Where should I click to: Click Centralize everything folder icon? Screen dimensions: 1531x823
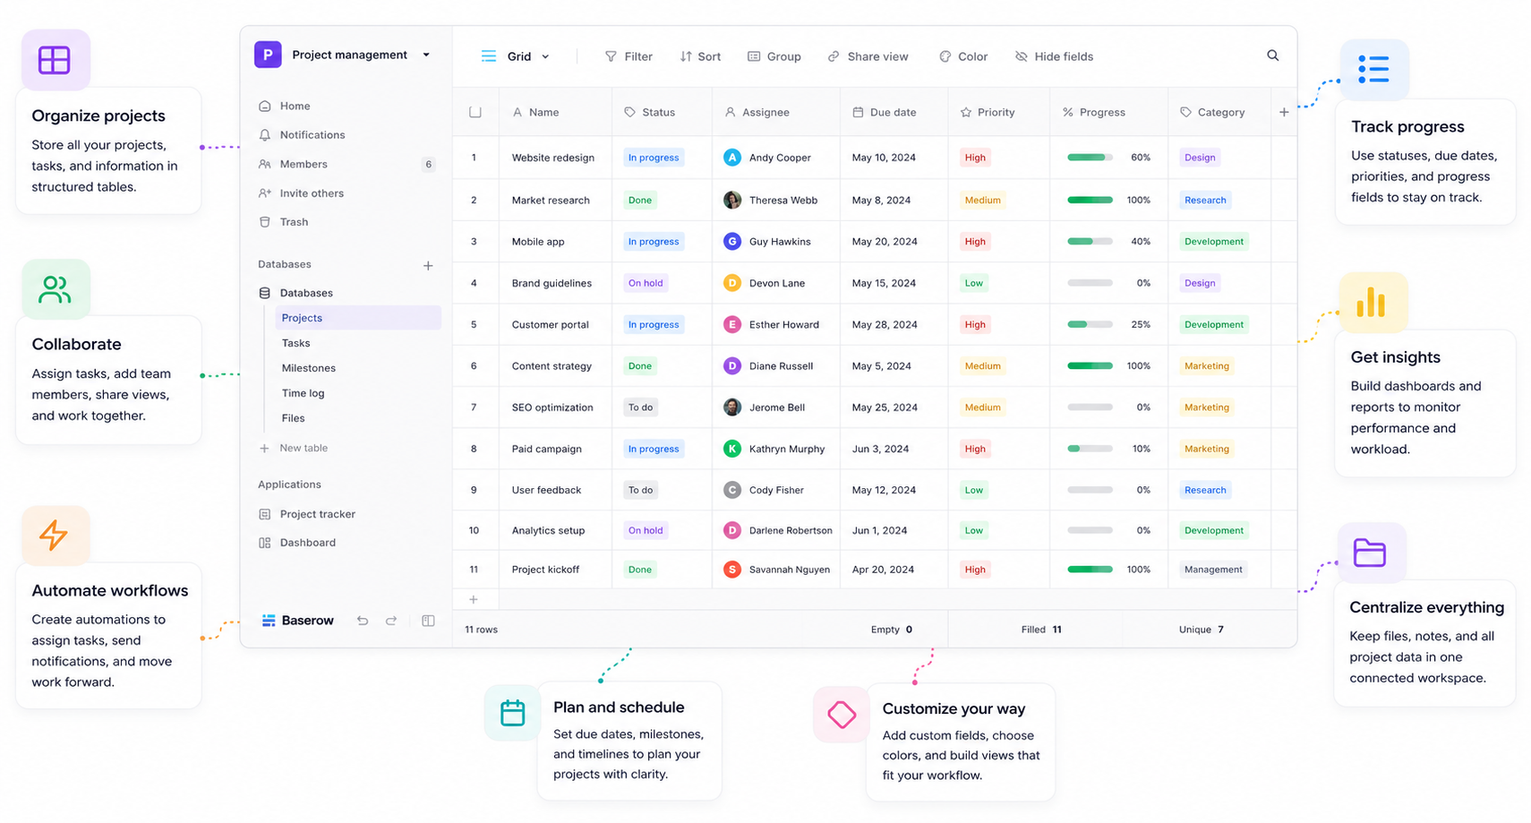tap(1371, 553)
